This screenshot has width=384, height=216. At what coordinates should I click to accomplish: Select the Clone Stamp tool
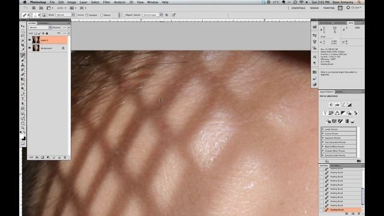pos(23,65)
